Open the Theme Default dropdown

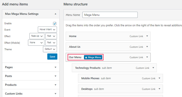click(x=50, y=49)
